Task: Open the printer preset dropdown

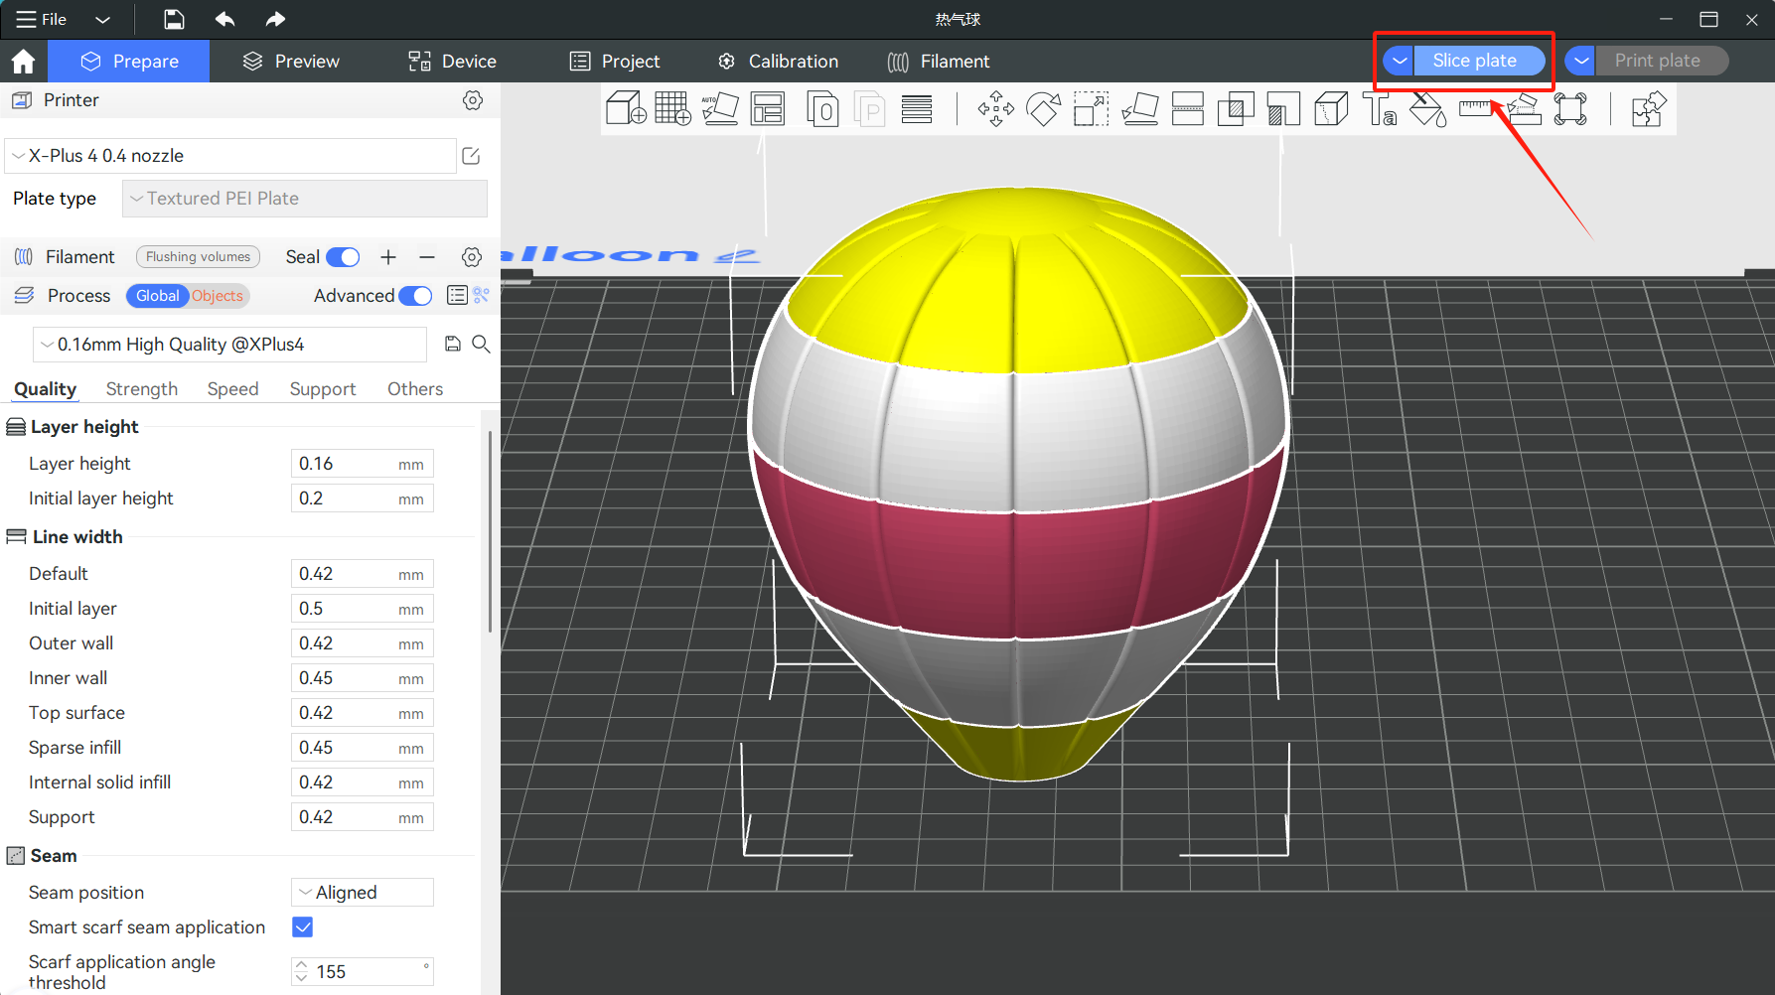Action: pyautogui.click(x=230, y=156)
